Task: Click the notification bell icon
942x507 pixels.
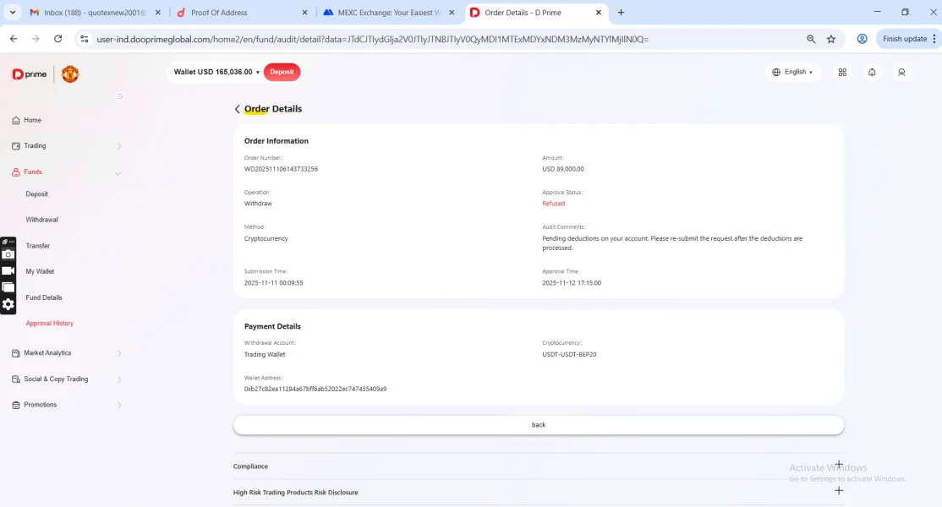Action: pos(872,73)
